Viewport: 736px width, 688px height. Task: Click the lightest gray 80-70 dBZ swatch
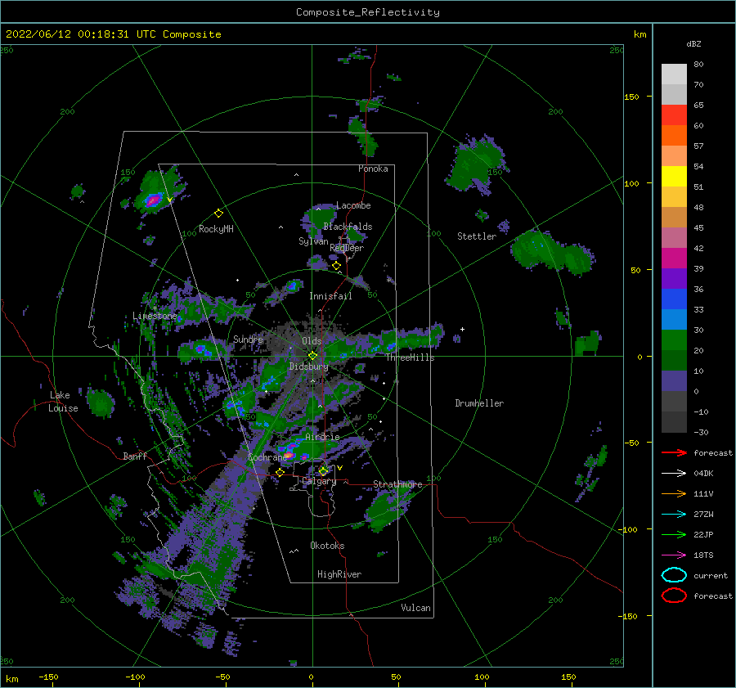tap(674, 74)
